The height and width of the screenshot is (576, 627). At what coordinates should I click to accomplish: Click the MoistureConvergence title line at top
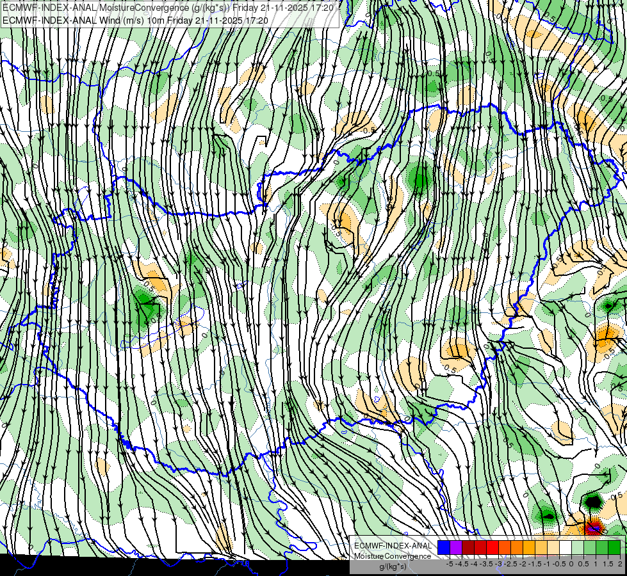(x=168, y=7)
